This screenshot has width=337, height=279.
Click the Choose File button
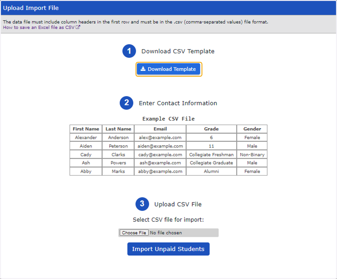click(134, 233)
